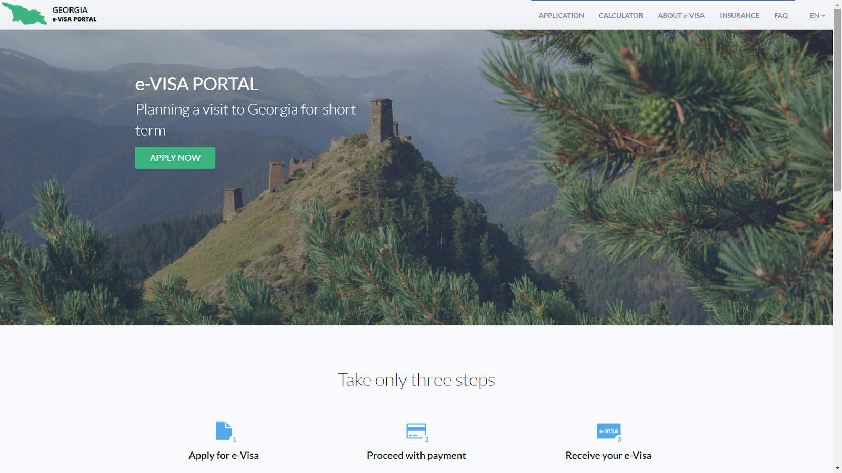
Task: Click the e-VISA badge icon for step 3
Action: point(609,431)
